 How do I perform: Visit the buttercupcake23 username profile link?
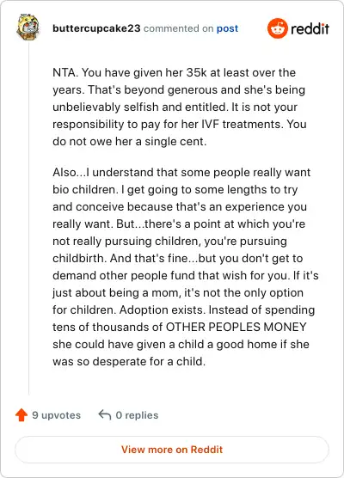tap(96, 28)
